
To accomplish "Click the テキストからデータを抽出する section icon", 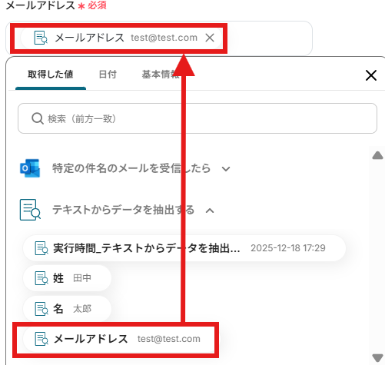I will pos(30,210).
